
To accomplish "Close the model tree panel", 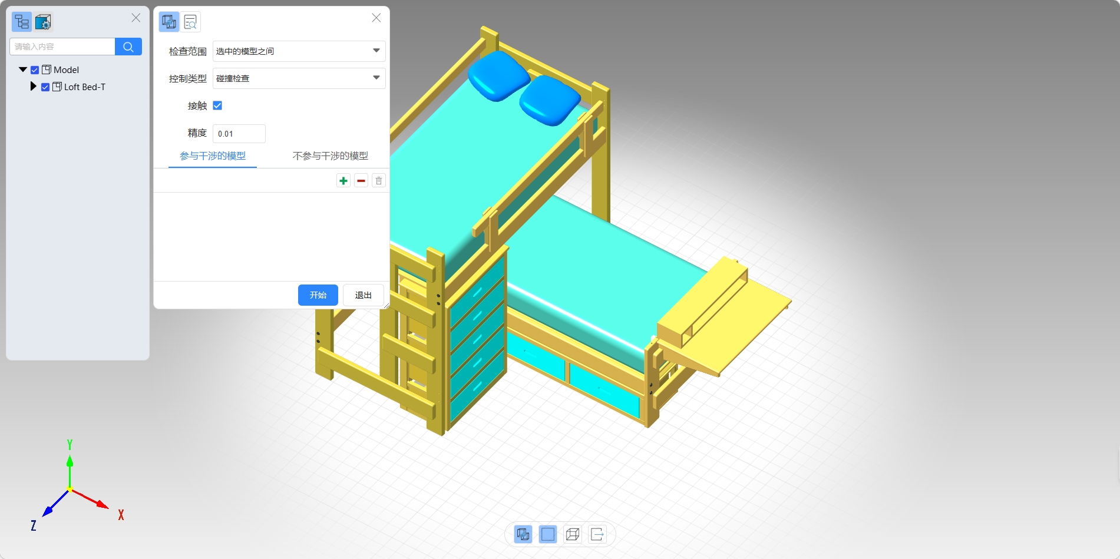I will [x=136, y=18].
